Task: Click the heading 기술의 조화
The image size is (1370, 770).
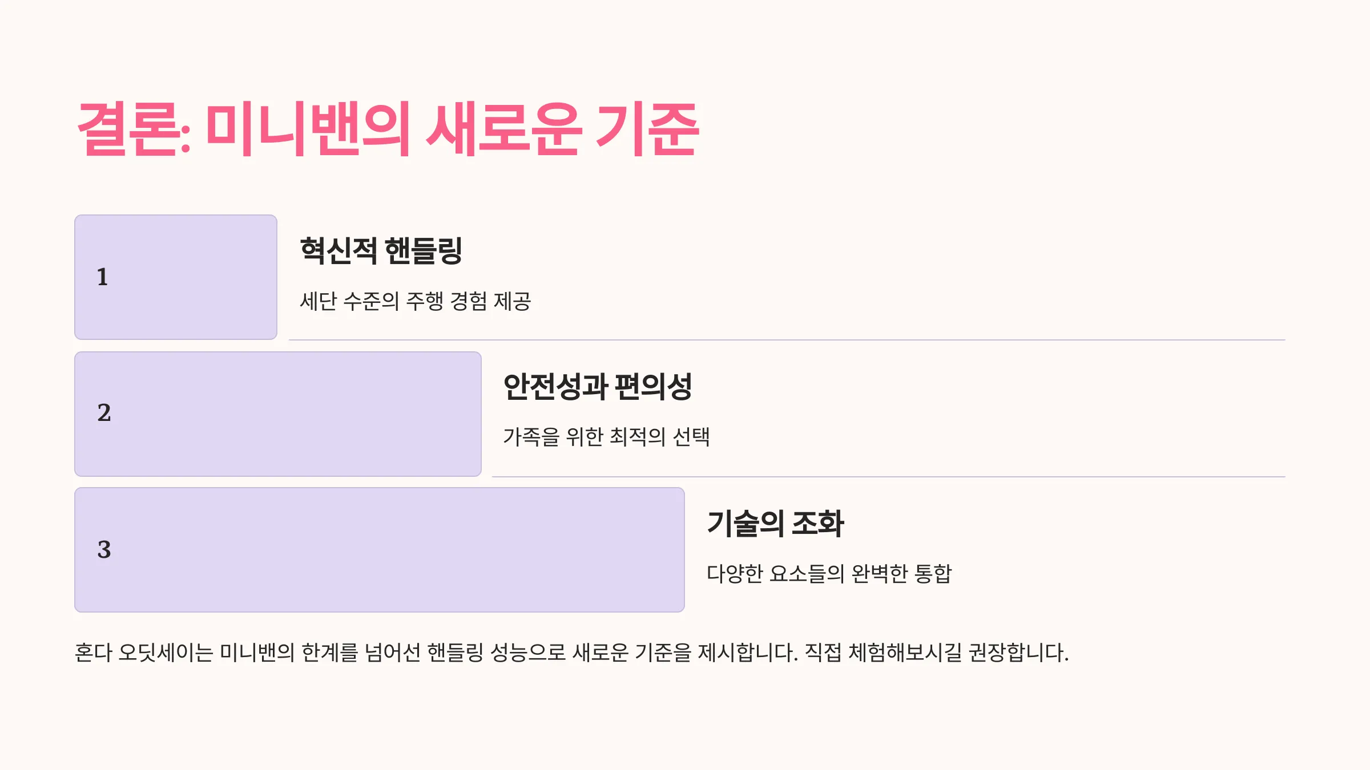Action: (775, 524)
